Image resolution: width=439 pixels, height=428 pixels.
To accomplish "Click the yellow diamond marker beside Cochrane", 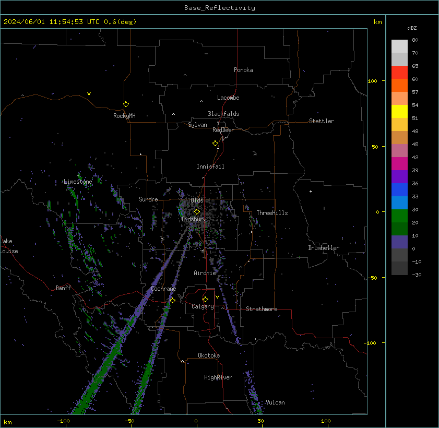I will tap(172, 300).
